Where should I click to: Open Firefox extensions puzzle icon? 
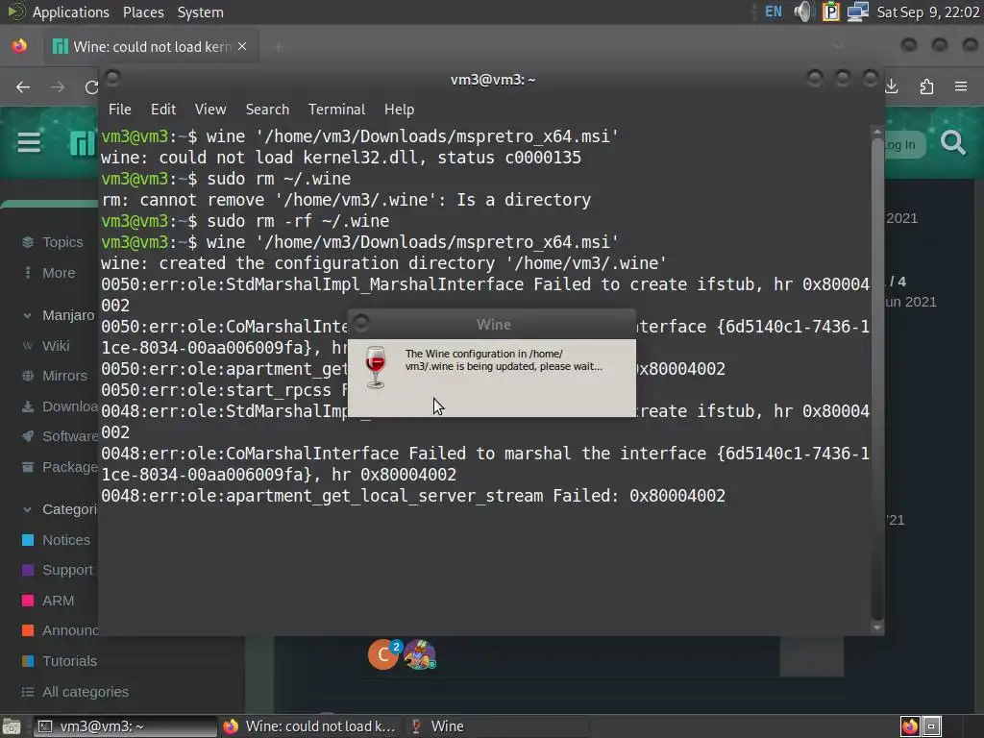point(926,86)
